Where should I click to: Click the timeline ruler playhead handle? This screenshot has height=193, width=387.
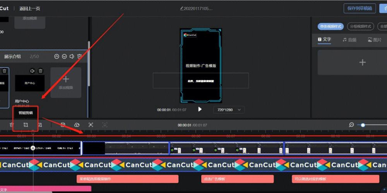33,132
